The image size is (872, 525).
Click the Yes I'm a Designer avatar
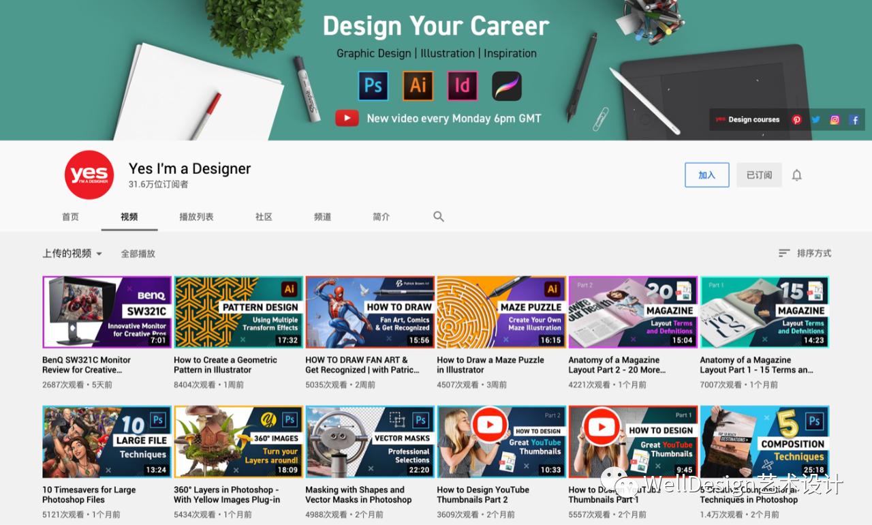89,175
